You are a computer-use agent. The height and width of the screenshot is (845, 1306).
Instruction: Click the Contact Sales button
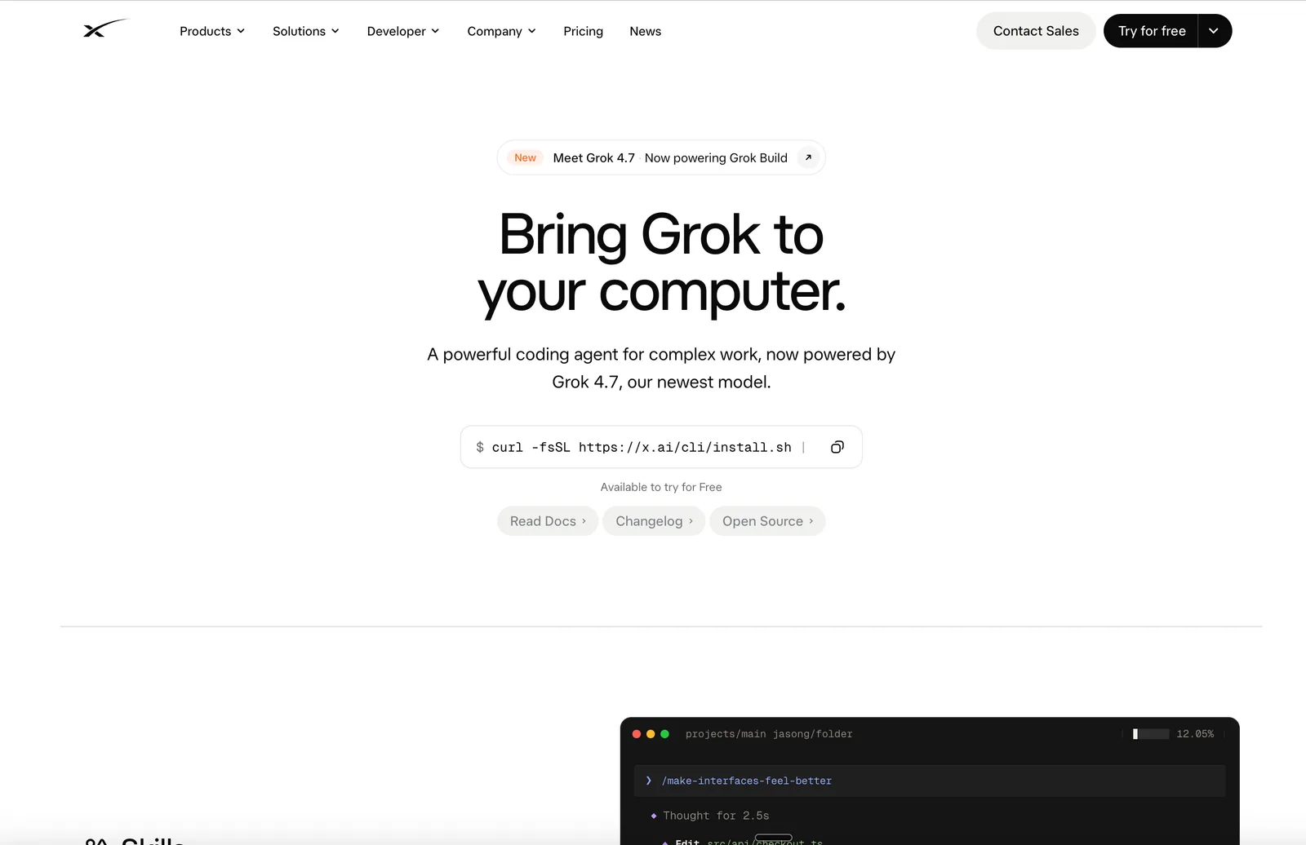1036,31
